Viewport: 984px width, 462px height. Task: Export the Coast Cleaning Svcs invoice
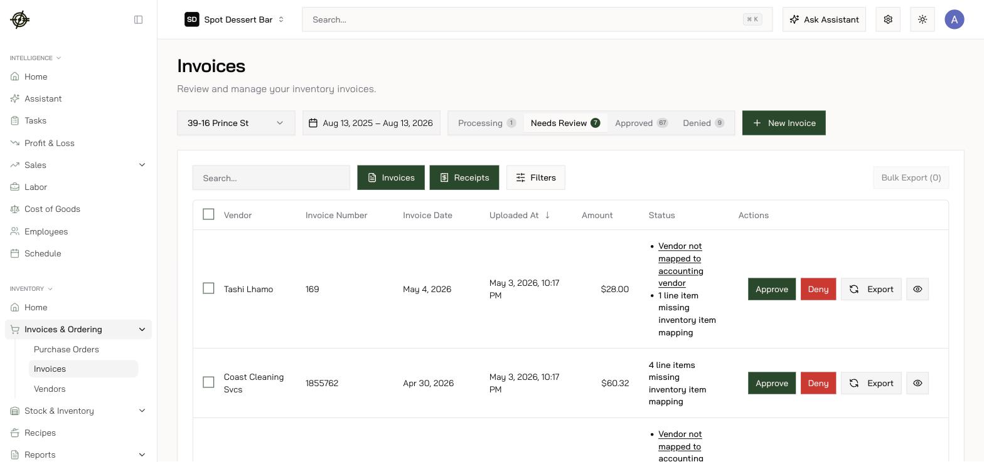[x=871, y=383]
